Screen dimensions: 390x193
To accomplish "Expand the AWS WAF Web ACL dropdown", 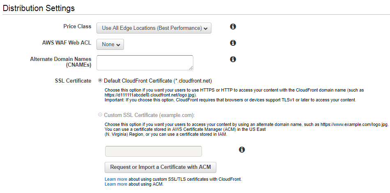I will [x=110, y=45].
